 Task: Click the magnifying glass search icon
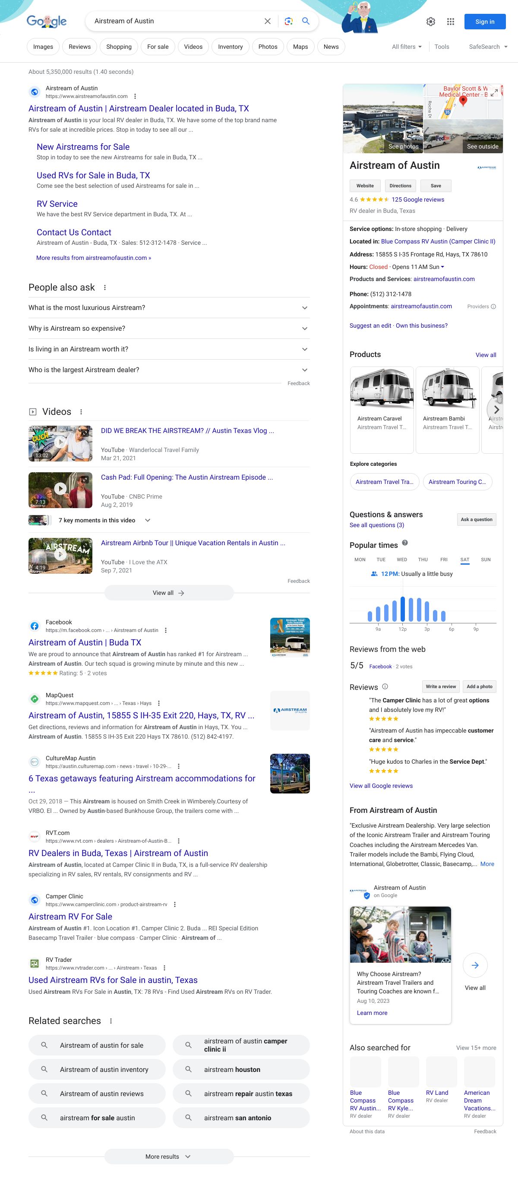(306, 21)
